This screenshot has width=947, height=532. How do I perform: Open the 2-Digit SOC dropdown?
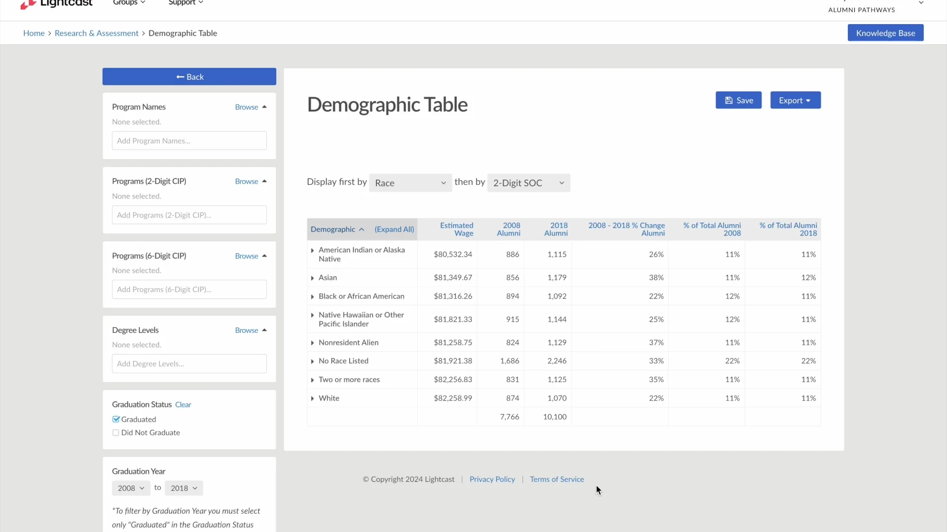[x=529, y=182]
